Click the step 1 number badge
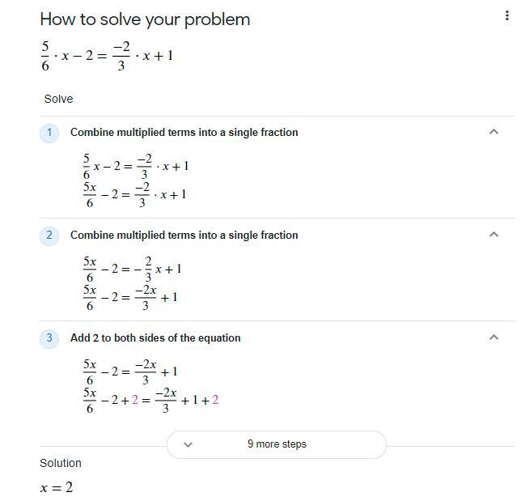The width and height of the screenshot is (525, 501). [x=49, y=132]
